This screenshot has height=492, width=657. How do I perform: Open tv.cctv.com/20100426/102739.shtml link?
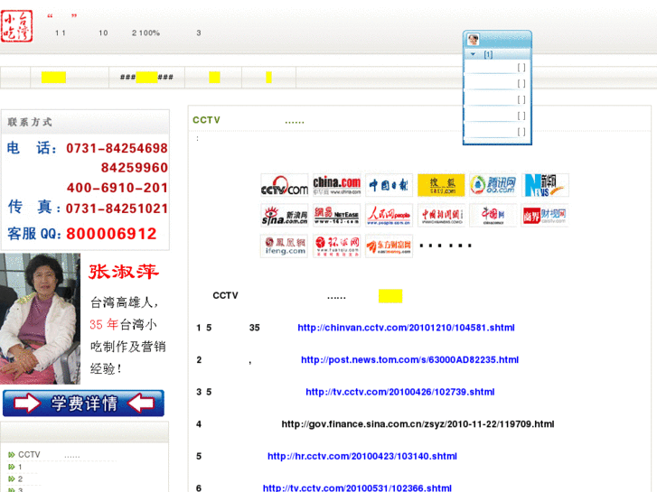400,392
